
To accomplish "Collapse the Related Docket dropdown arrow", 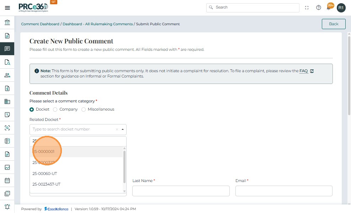I will (x=123, y=129).
